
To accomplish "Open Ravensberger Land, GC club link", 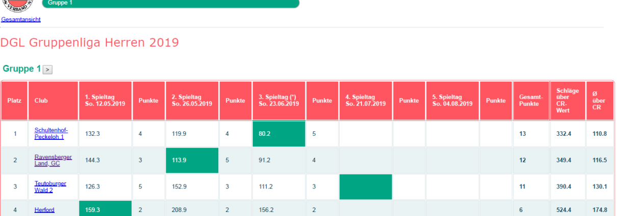I will 53,160.
